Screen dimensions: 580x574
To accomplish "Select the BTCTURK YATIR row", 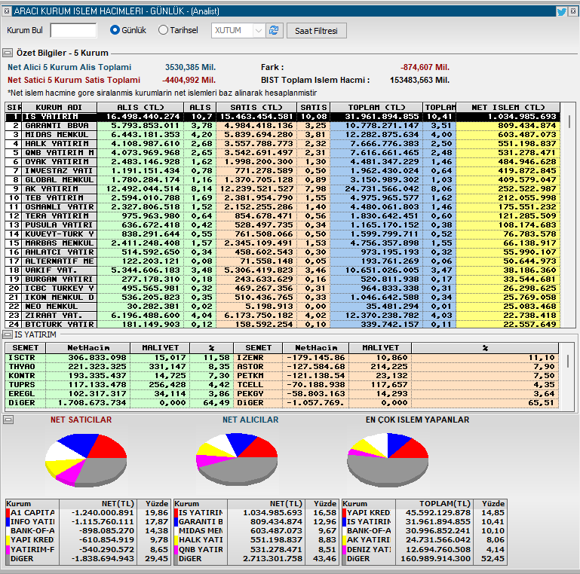I will [283, 325].
